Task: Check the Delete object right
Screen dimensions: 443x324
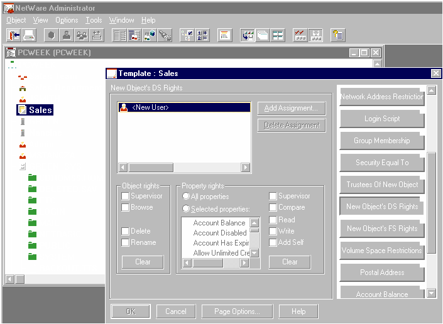Action: point(125,231)
